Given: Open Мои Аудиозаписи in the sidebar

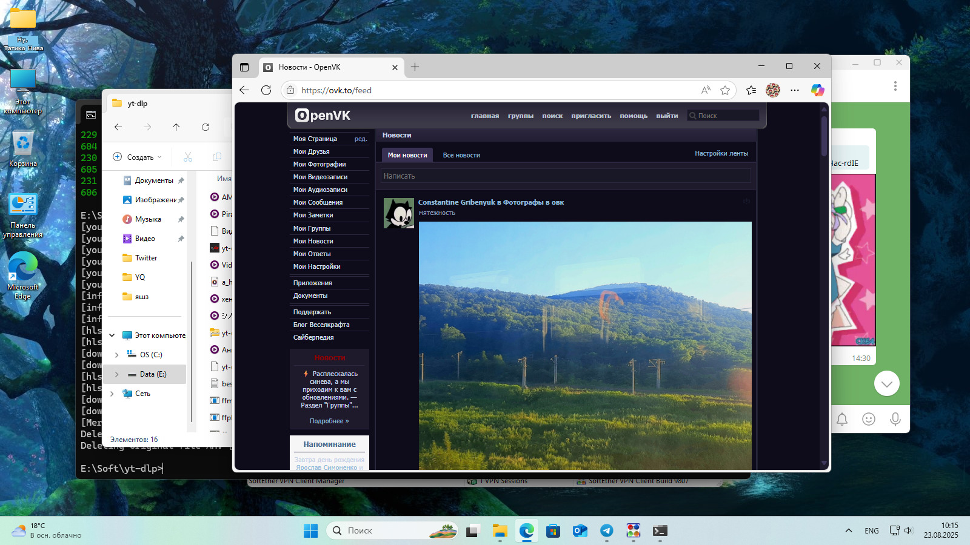Looking at the screenshot, I should (x=320, y=190).
